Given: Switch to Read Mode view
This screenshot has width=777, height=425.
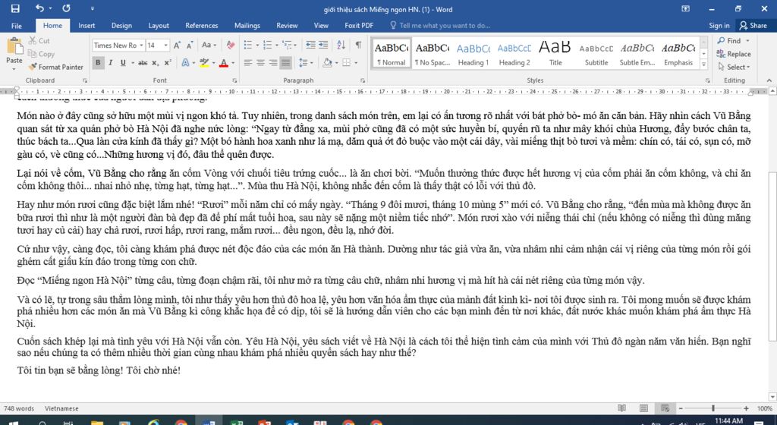Looking at the screenshot, I should [x=622, y=408].
